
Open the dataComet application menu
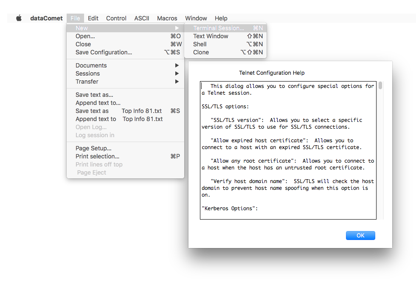point(46,18)
